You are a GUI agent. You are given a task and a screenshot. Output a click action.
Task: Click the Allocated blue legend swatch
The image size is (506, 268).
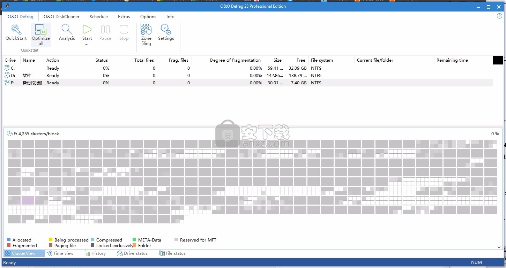(9, 240)
